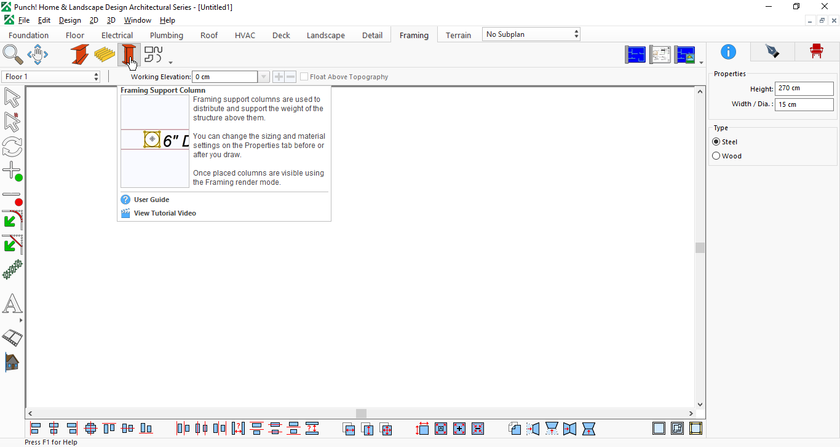Open the No Subplan dropdown

tap(531, 34)
